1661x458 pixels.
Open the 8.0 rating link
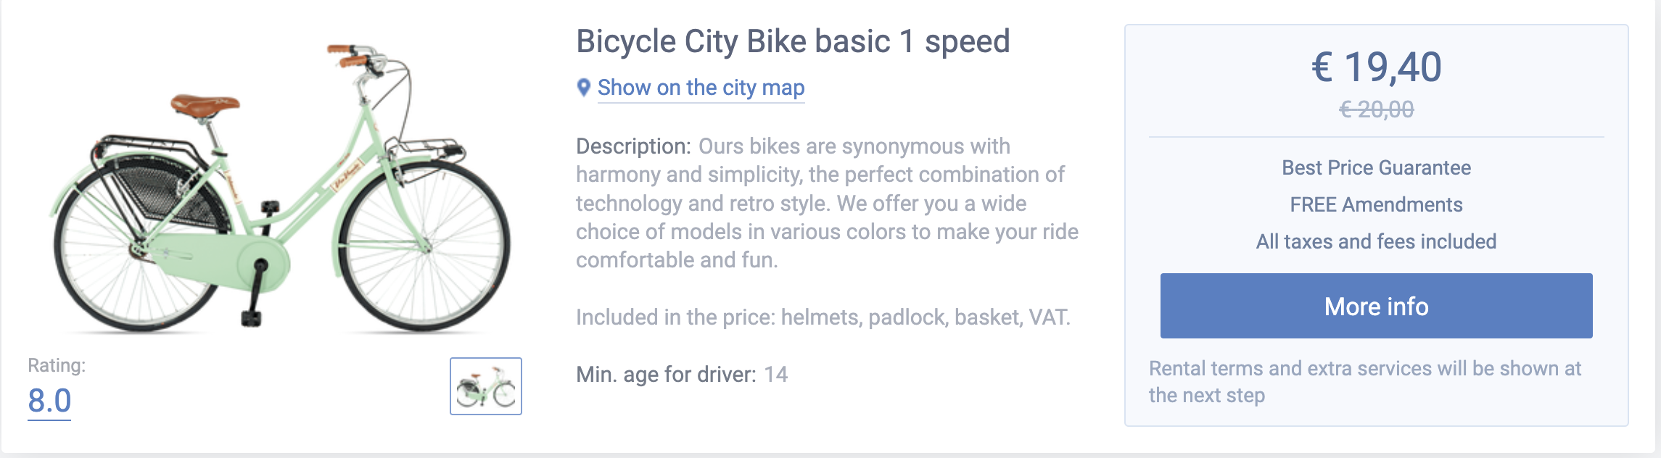(x=49, y=401)
